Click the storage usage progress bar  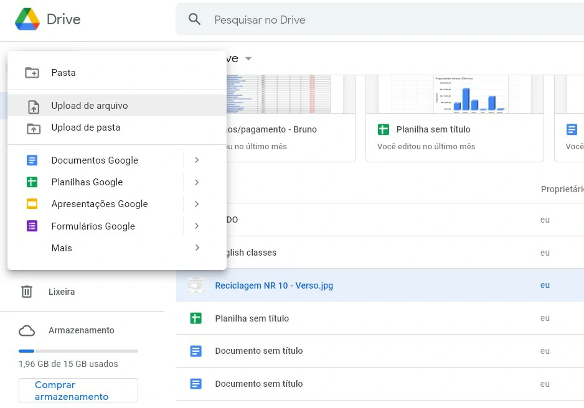[78, 351]
